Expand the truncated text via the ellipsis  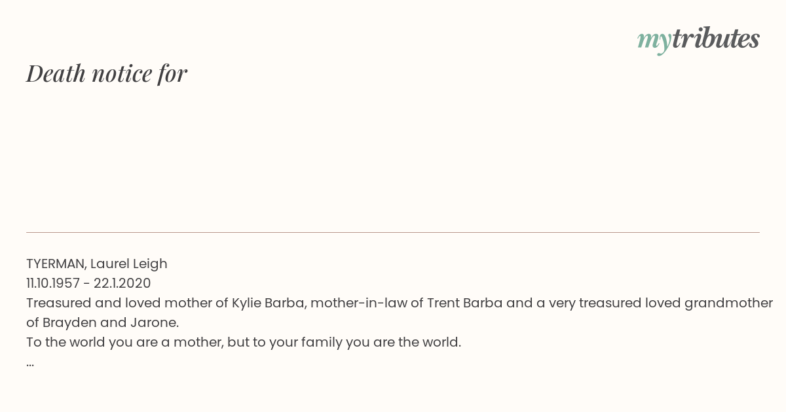(x=30, y=362)
